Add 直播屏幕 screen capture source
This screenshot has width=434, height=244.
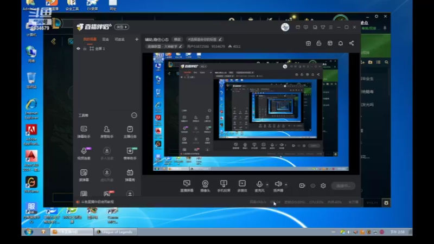[187, 186]
